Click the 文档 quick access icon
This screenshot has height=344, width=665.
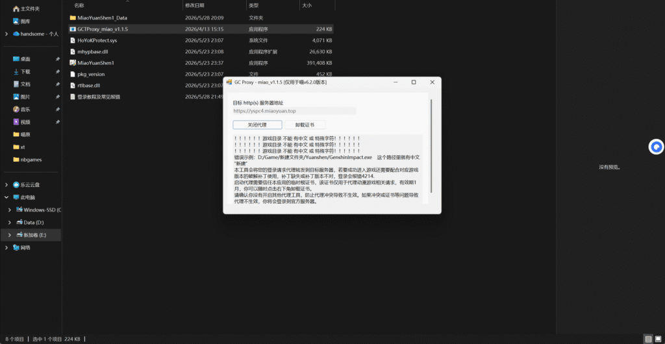[x=16, y=84]
